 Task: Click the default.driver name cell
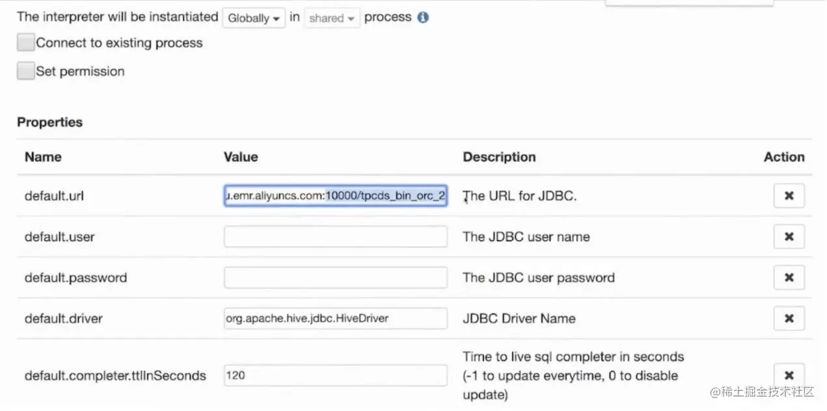(63, 319)
